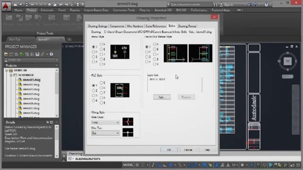Select PLC Style option 5
303x170 pixels.
pyautogui.click(x=101, y=83)
